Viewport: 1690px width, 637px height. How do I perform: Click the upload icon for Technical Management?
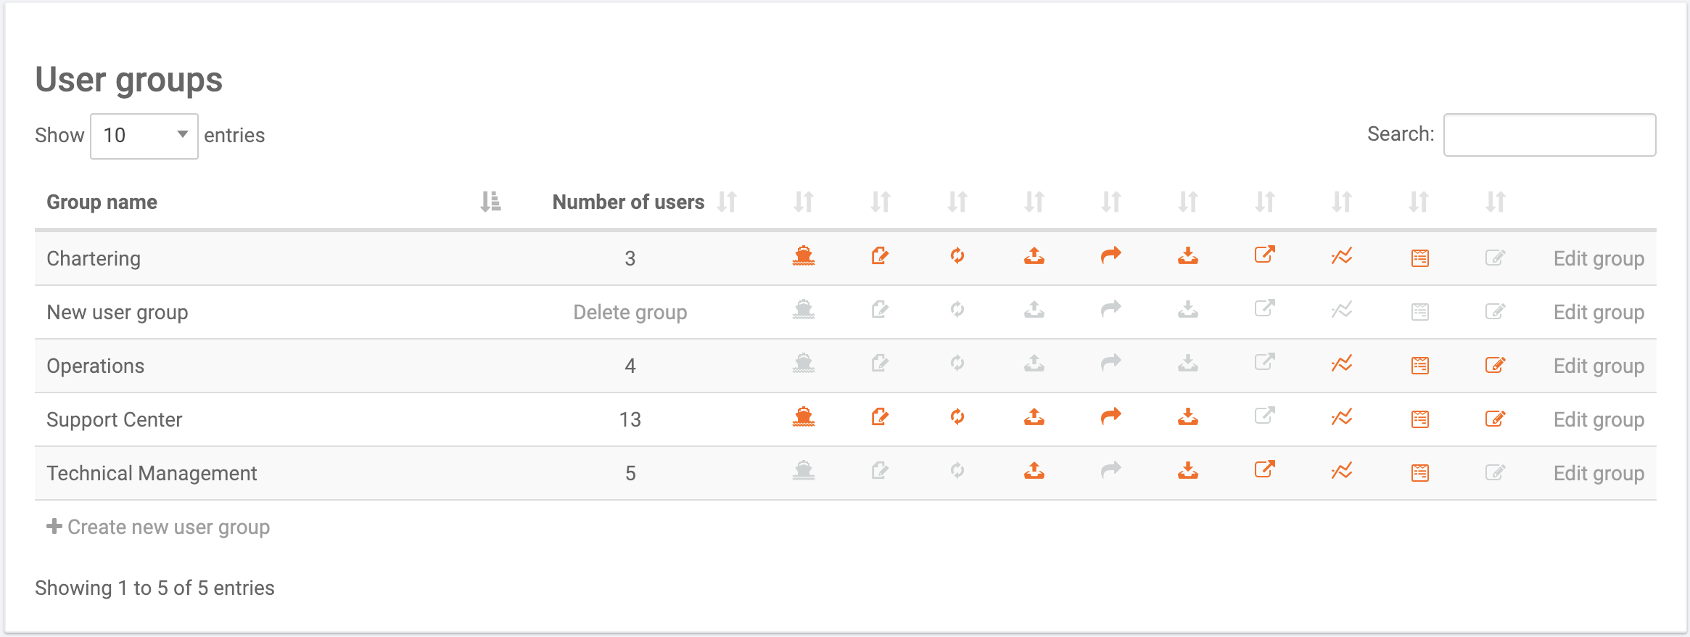pos(1035,472)
